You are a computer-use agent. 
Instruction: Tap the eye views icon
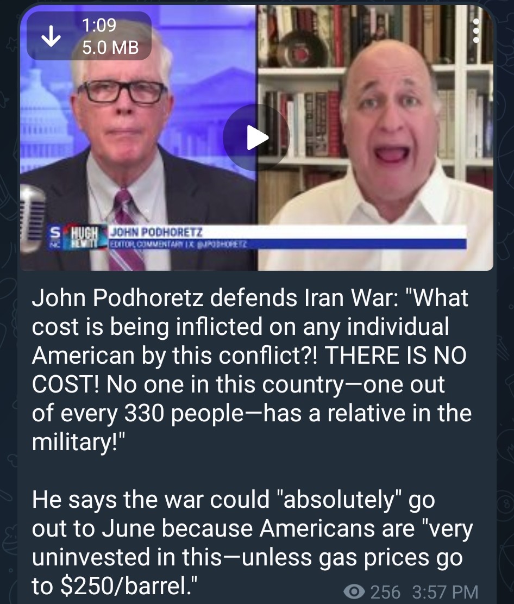[x=354, y=591]
